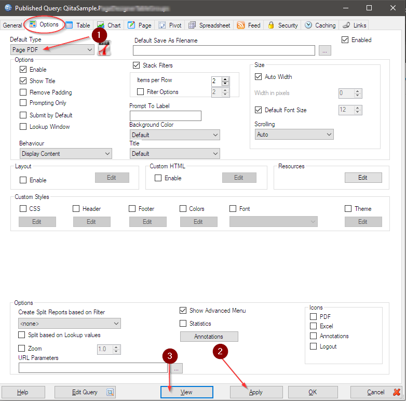This screenshot has height=401, width=406.
Task: Click the Feed RSS icon
Action: click(241, 25)
